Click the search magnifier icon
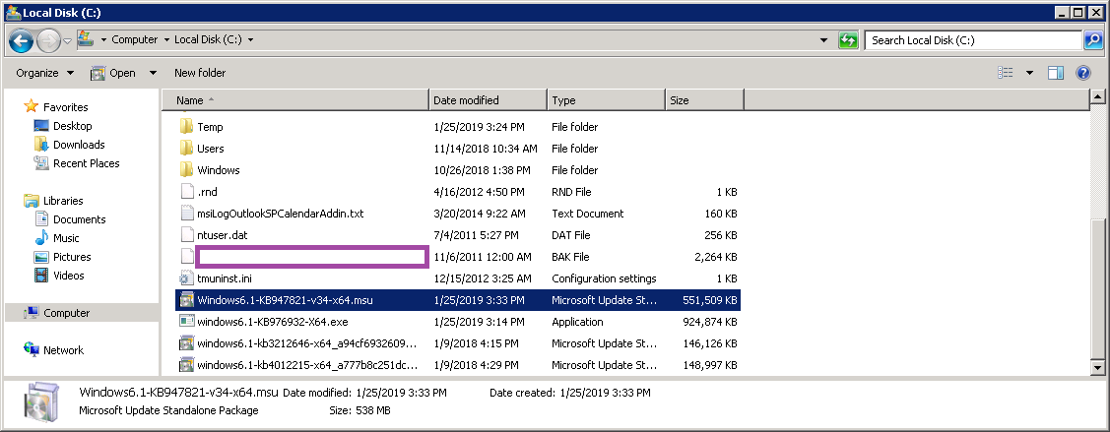This screenshot has height=432, width=1110. [1092, 40]
